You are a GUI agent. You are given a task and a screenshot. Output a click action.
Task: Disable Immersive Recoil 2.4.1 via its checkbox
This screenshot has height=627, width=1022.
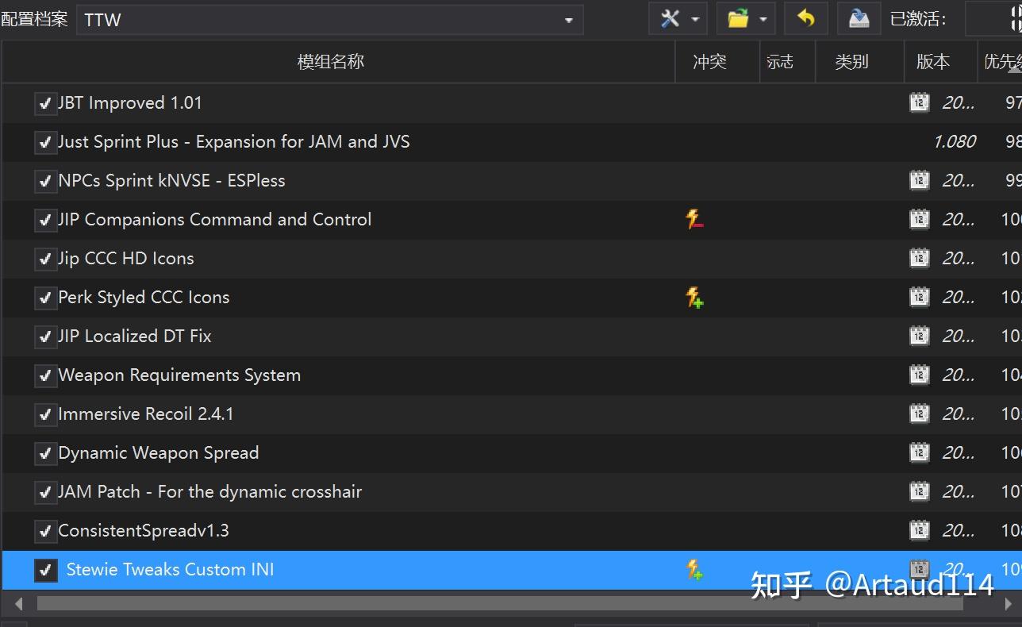(45, 414)
